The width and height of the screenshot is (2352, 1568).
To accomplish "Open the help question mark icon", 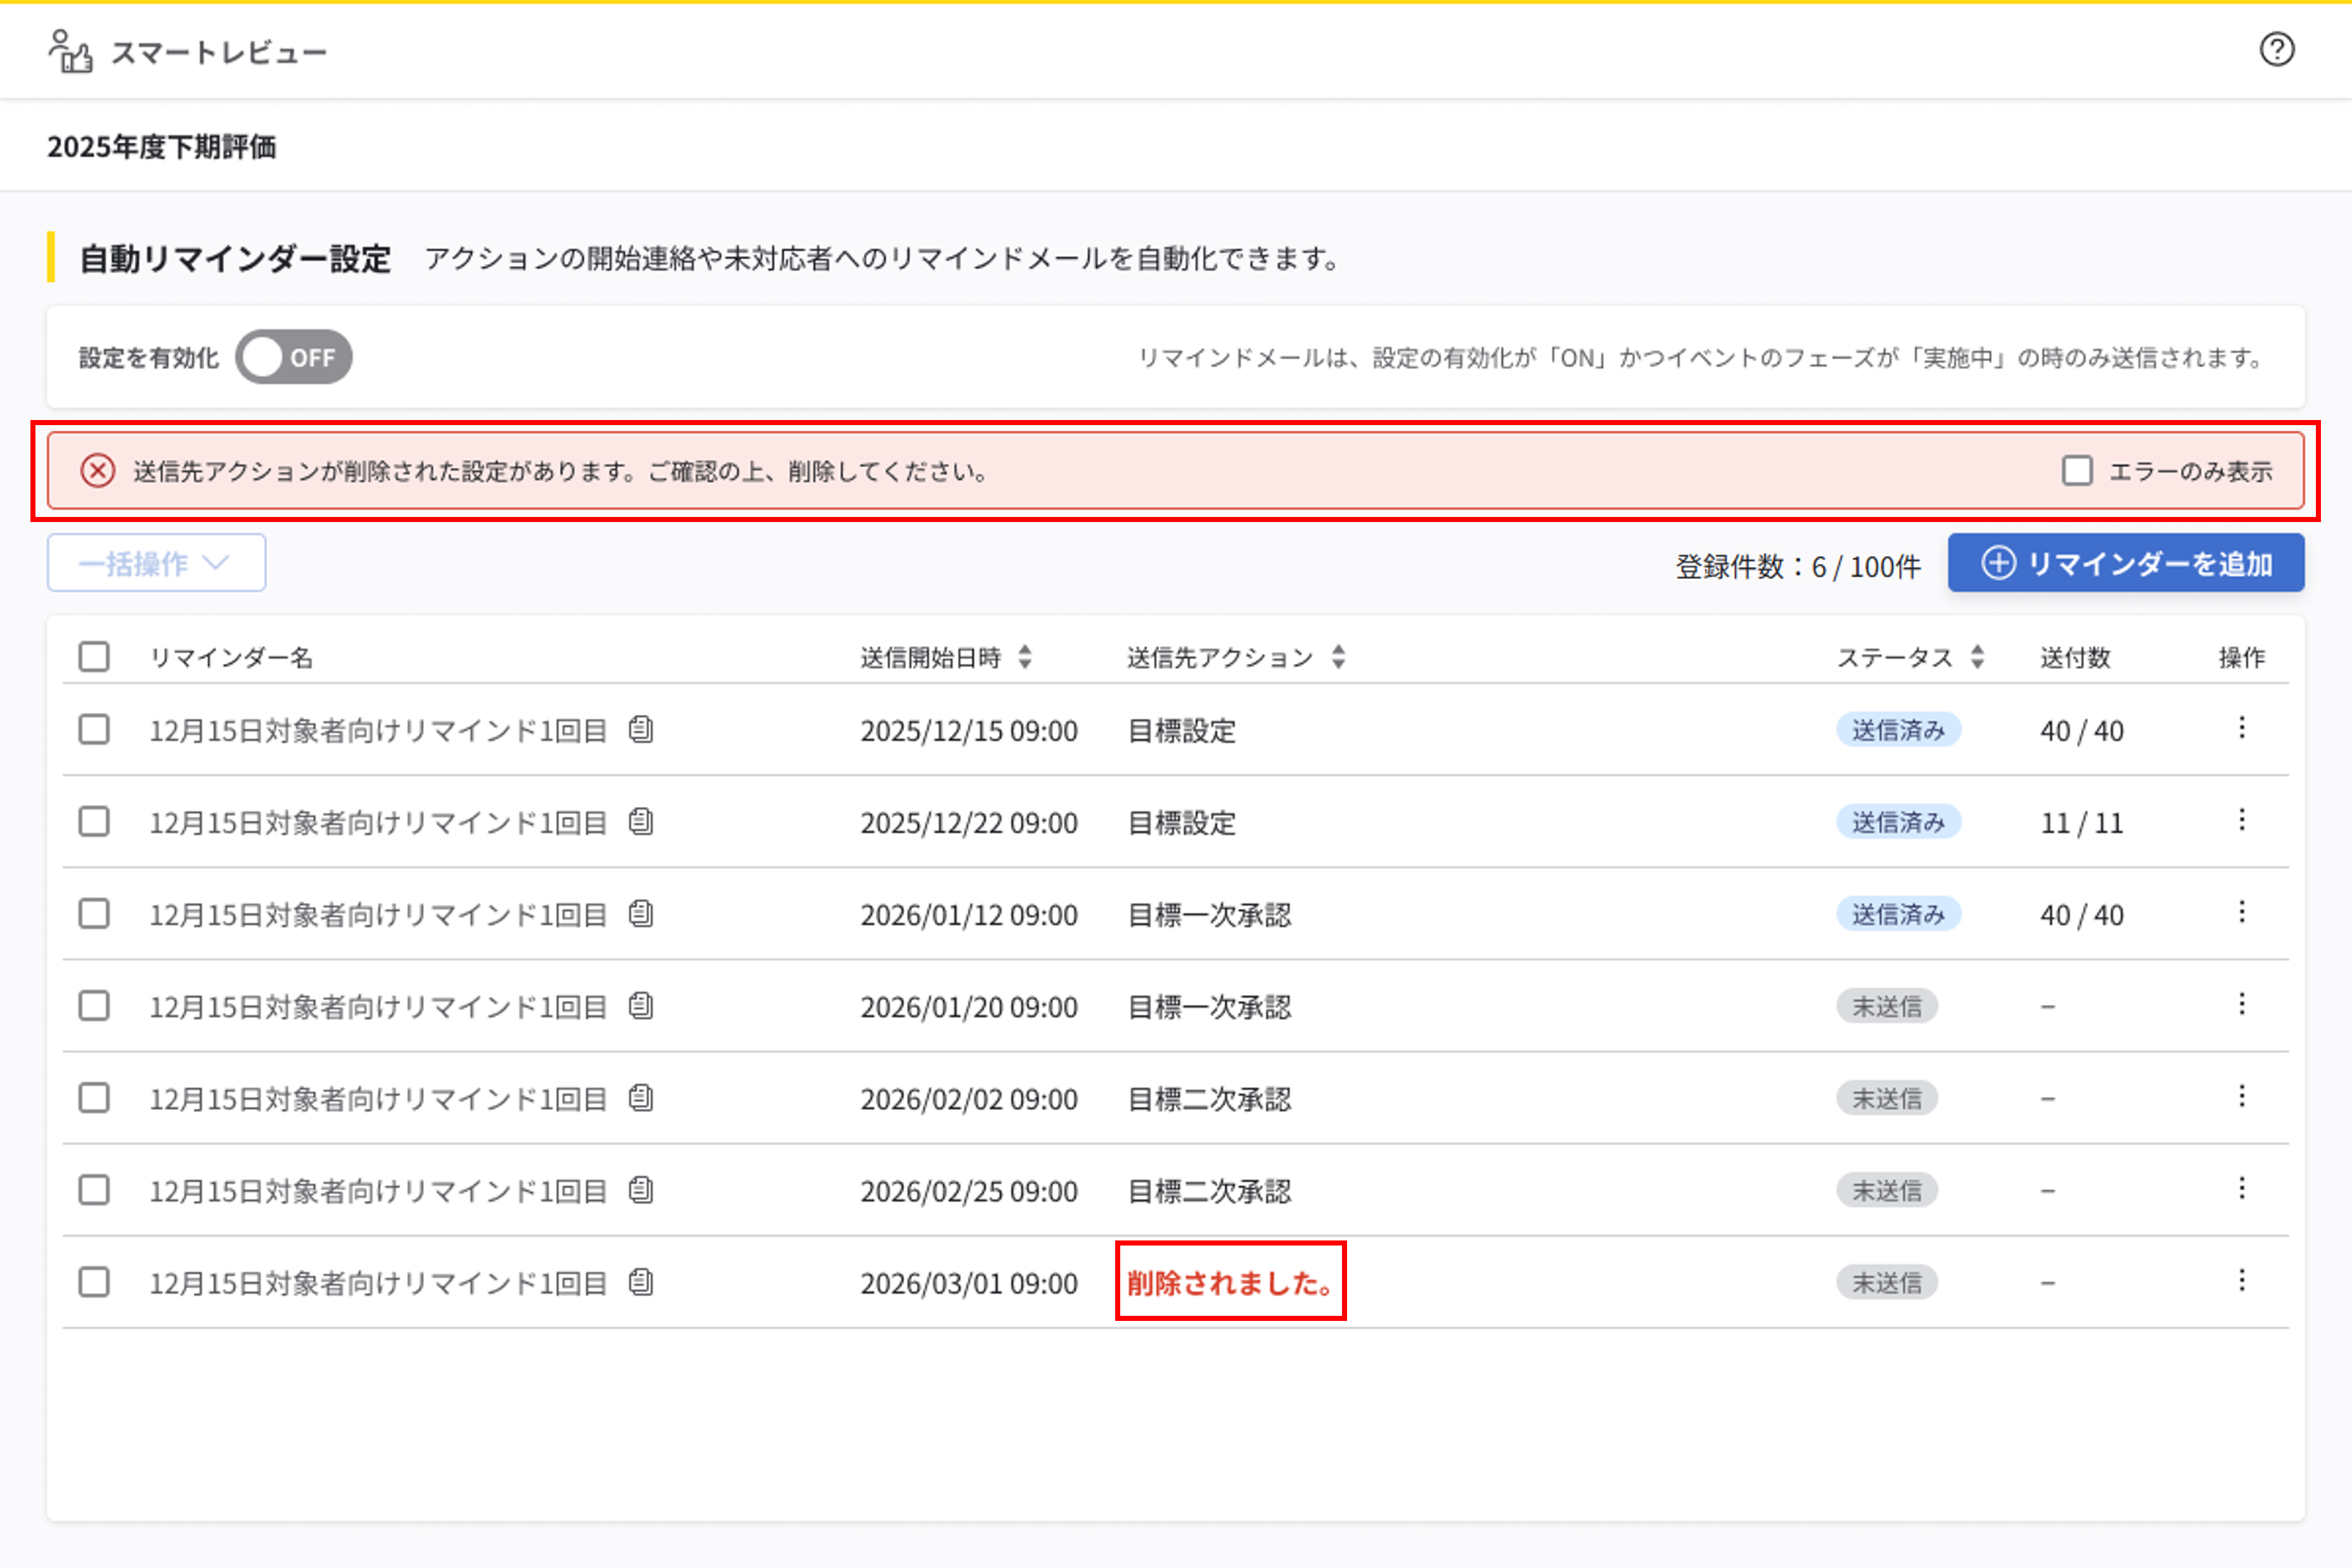I will [2277, 49].
